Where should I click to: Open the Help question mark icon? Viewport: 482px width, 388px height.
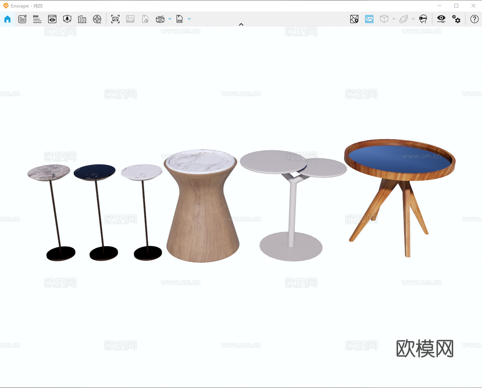coord(475,19)
